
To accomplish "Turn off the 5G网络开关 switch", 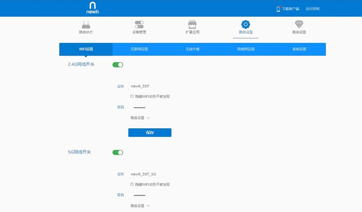I will coord(118,152).
